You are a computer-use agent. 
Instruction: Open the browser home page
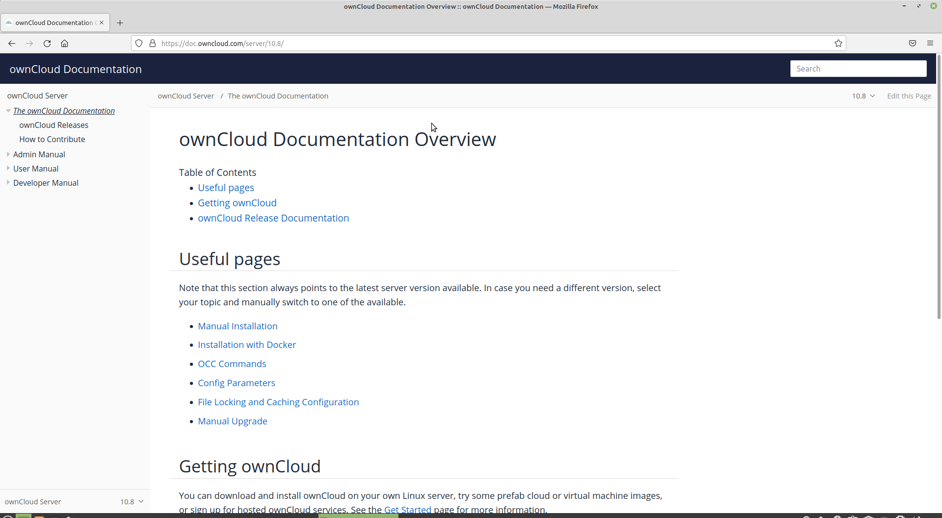(64, 43)
